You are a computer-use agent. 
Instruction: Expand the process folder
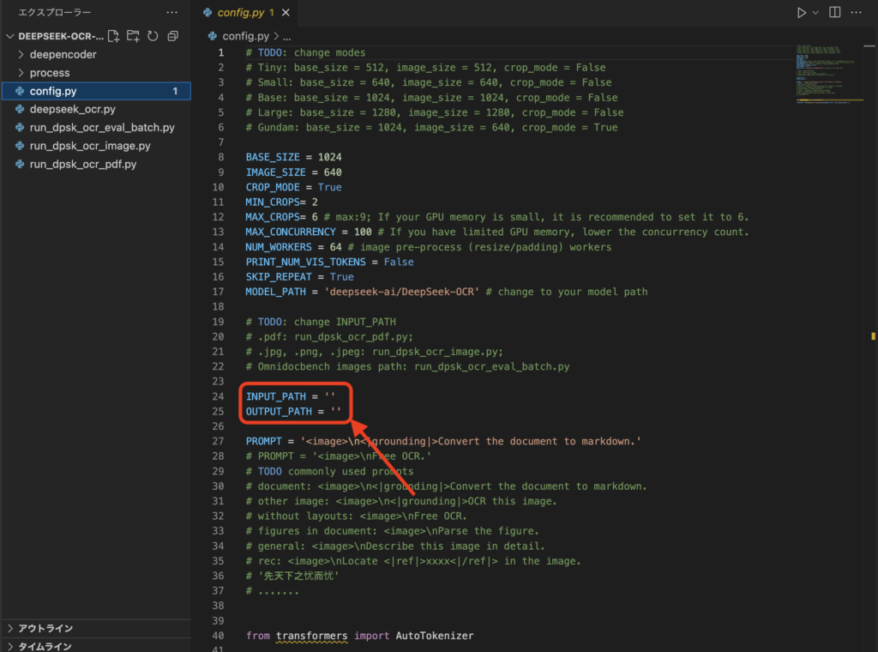tap(50, 73)
